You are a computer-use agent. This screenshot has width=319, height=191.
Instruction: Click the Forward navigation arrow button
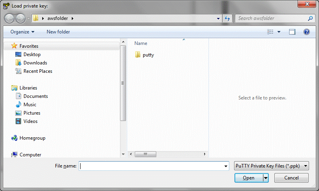tap(21, 18)
